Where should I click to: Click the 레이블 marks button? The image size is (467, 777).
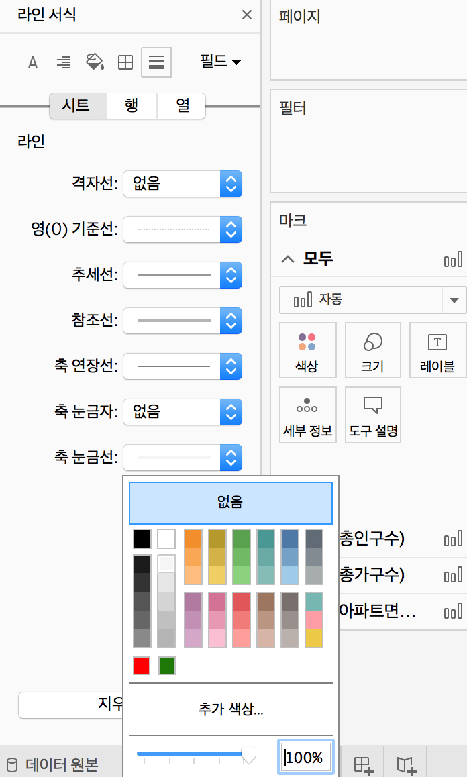point(437,350)
